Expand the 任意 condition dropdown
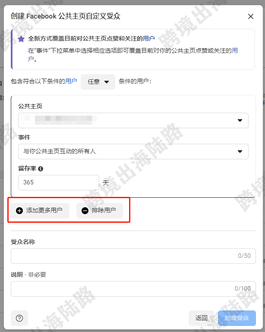265x332 pixels. click(98, 82)
